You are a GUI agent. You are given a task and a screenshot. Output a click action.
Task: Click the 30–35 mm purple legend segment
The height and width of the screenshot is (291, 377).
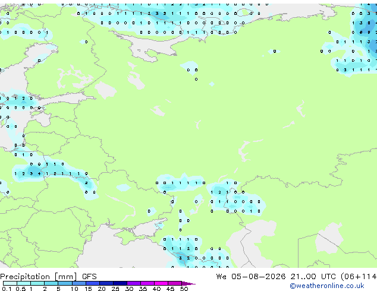pos(134,283)
